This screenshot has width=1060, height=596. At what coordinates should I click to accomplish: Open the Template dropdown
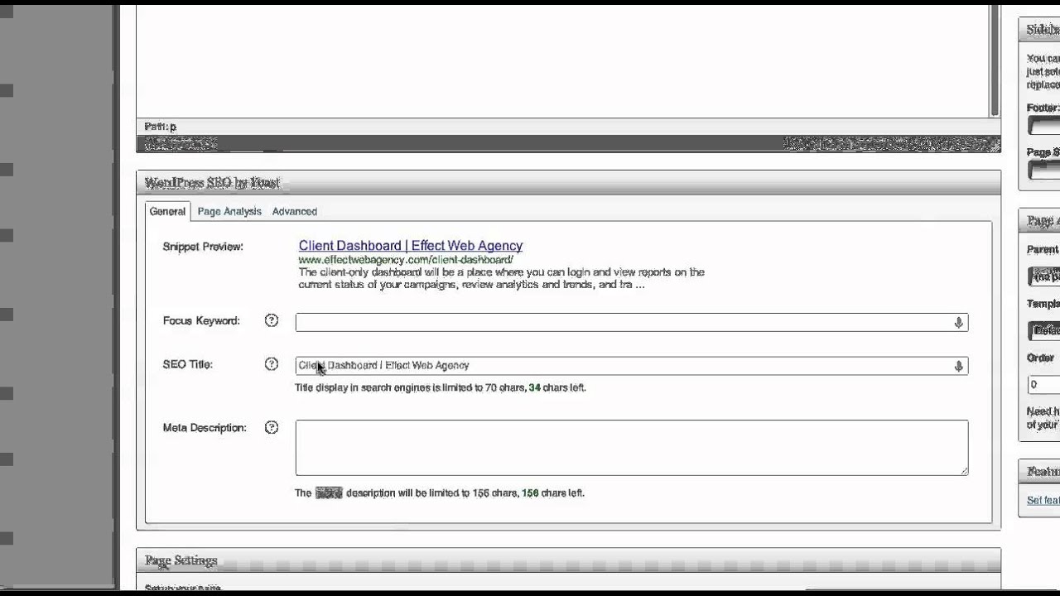1043,330
